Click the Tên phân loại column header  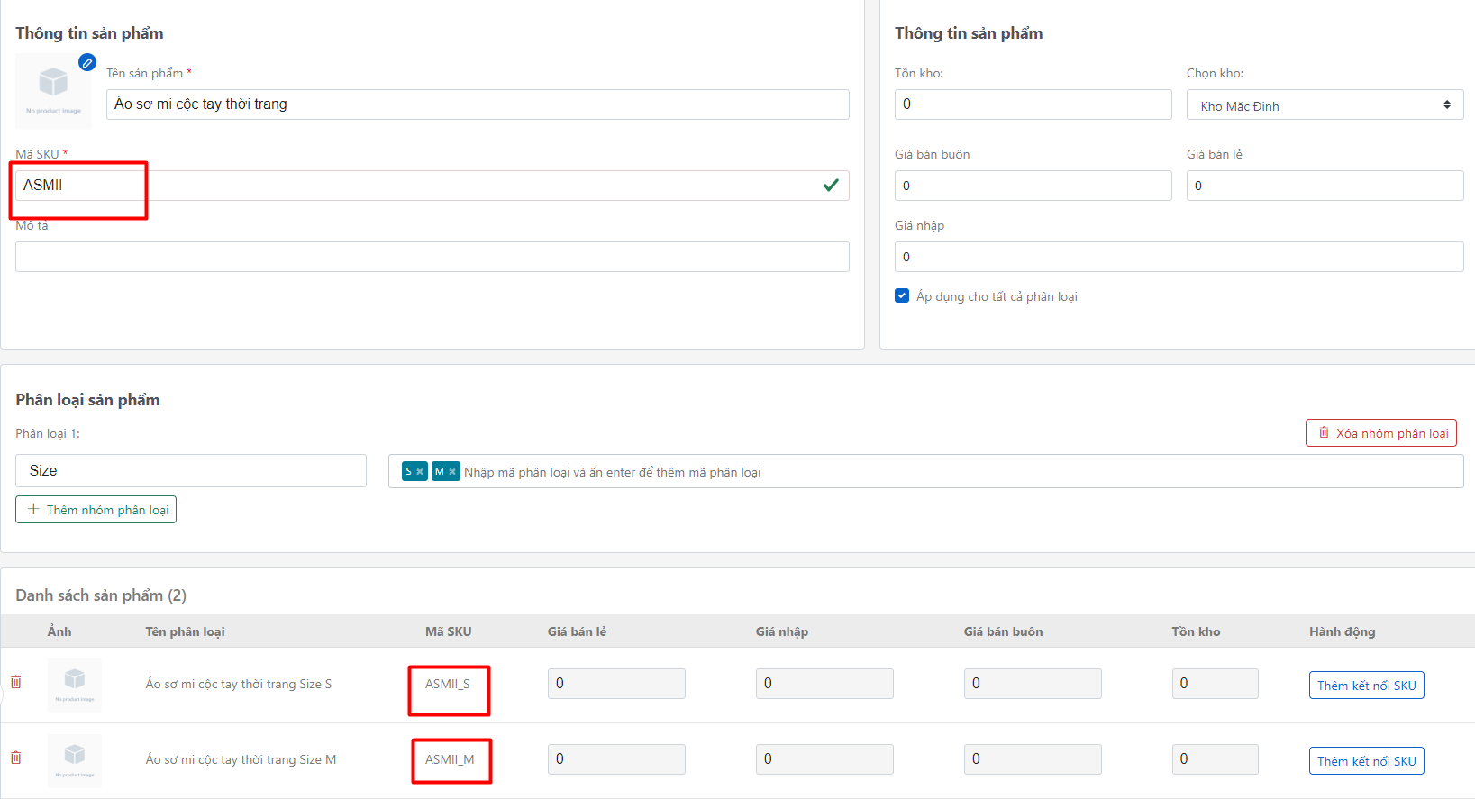[185, 631]
